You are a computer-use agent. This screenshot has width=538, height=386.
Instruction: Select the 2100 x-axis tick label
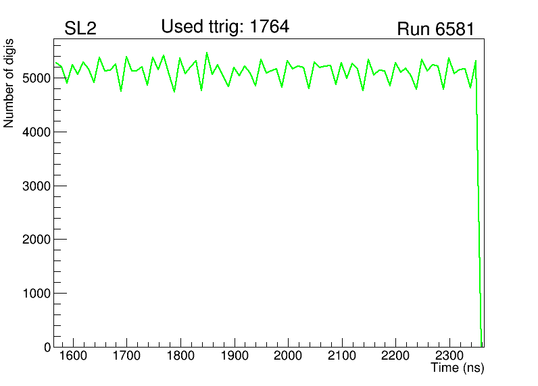click(342, 356)
